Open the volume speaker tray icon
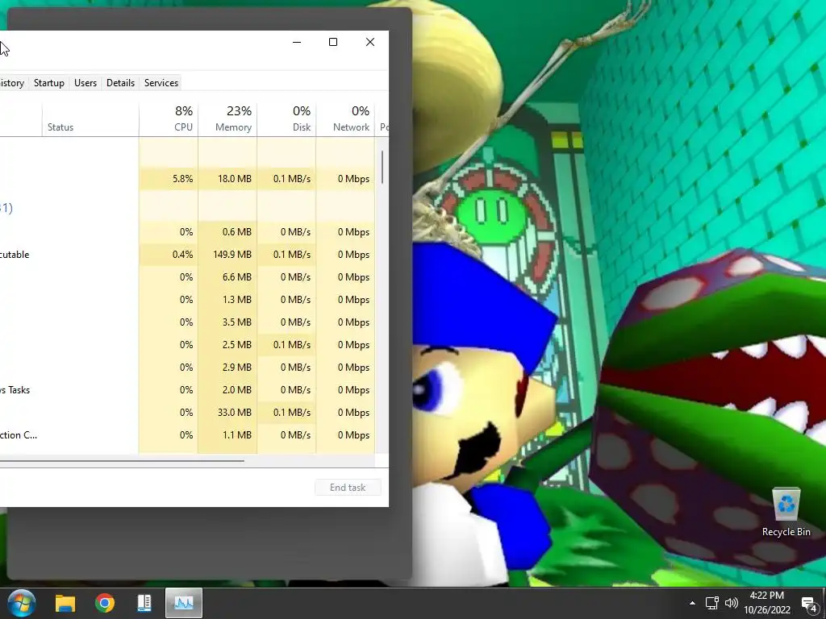 tap(731, 603)
